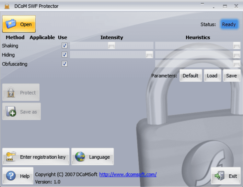
Task: Click the key icon for registration
Action: [x=11, y=157]
